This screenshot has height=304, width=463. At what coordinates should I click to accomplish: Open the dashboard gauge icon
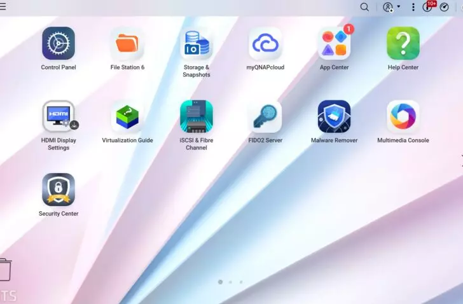tap(444, 7)
